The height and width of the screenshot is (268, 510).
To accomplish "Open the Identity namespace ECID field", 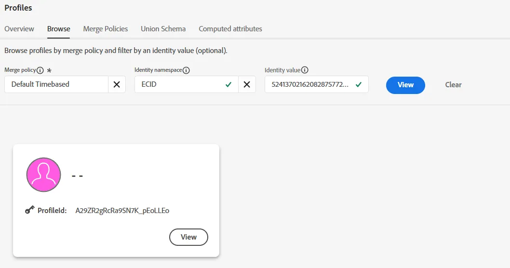I will tap(187, 84).
